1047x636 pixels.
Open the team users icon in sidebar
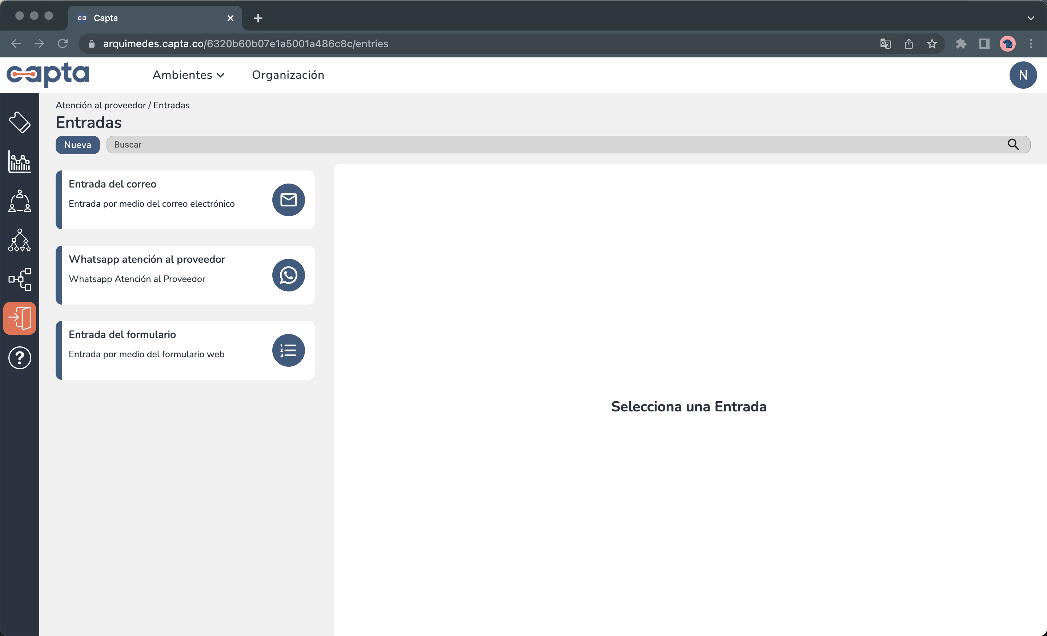tap(20, 201)
